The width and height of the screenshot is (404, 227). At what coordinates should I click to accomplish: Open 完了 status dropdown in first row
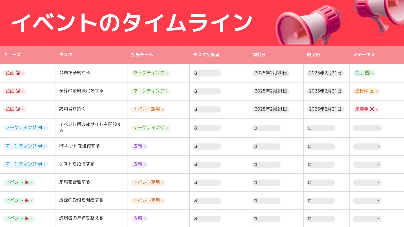tap(364, 73)
